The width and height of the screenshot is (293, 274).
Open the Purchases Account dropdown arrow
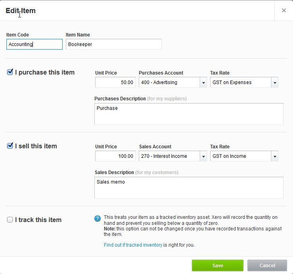coord(203,82)
